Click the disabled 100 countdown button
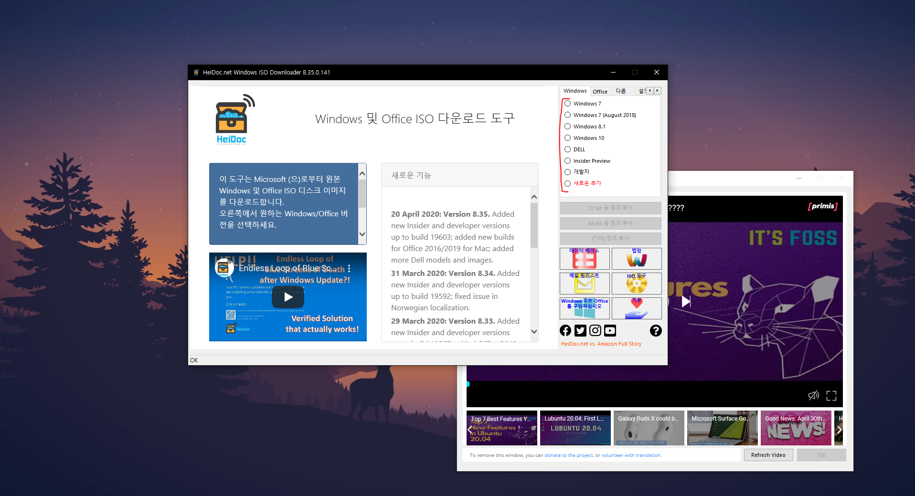The height and width of the screenshot is (496, 915). click(821, 455)
